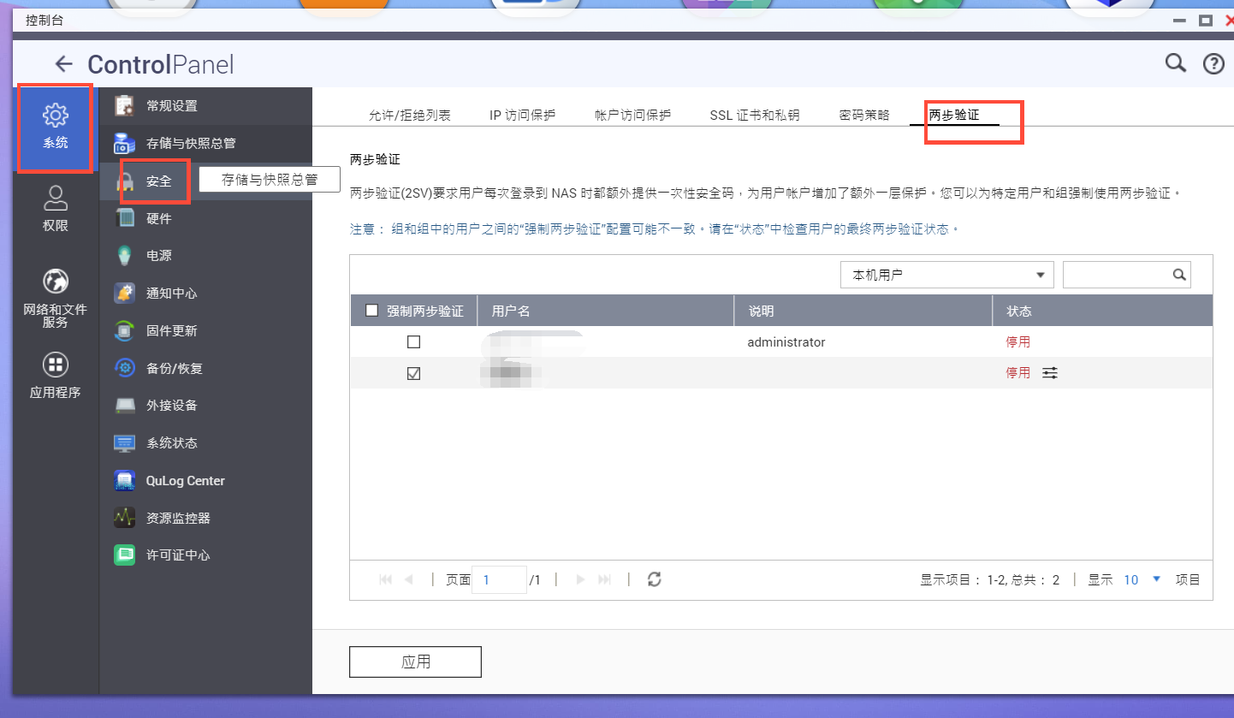Go back with the left arrow icon

(63, 64)
